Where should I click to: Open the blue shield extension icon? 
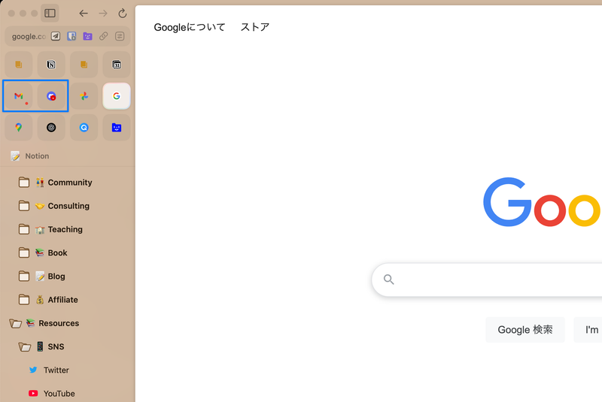71,36
